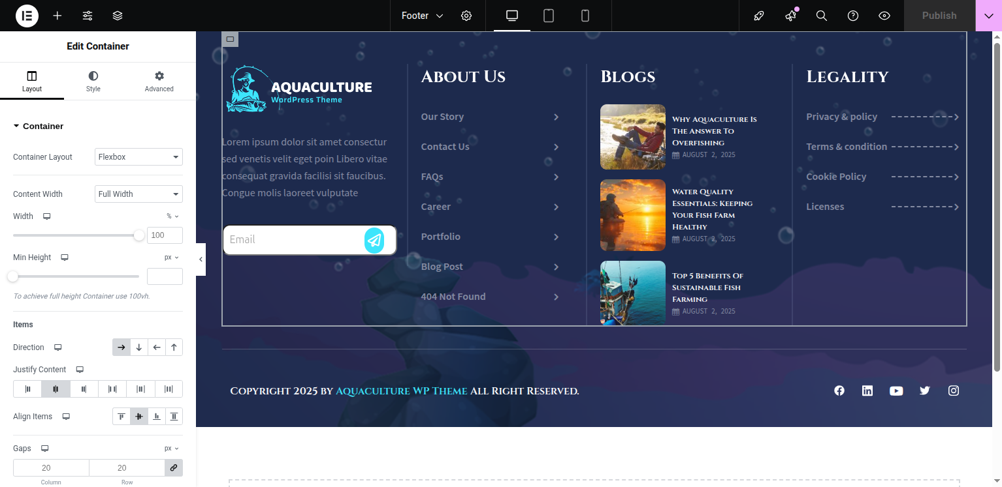Open the Structure layers icon

pos(118,16)
